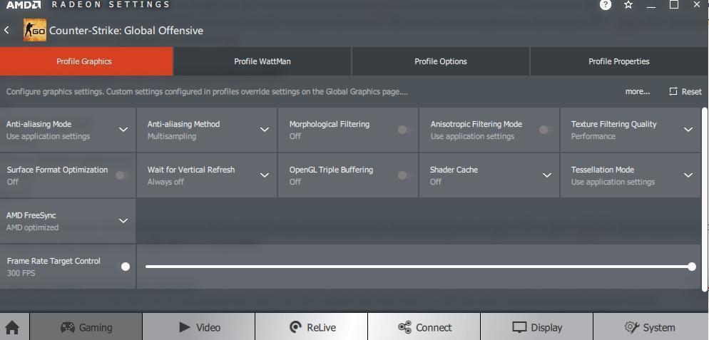Click the frame rate slider handle
Viewport: 709px width, 340px height.
pyautogui.click(x=691, y=267)
